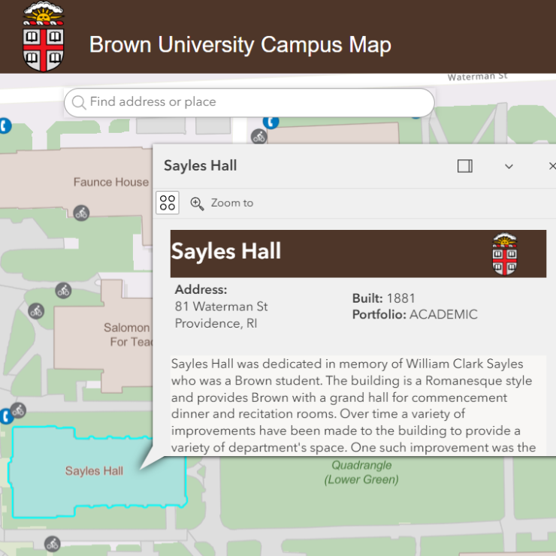Click blue phone icon right of search bar's bike icon
The image size is (556, 556).
(271, 122)
